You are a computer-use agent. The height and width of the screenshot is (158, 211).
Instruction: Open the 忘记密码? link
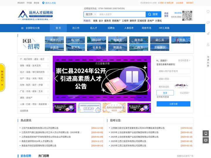click(185, 93)
